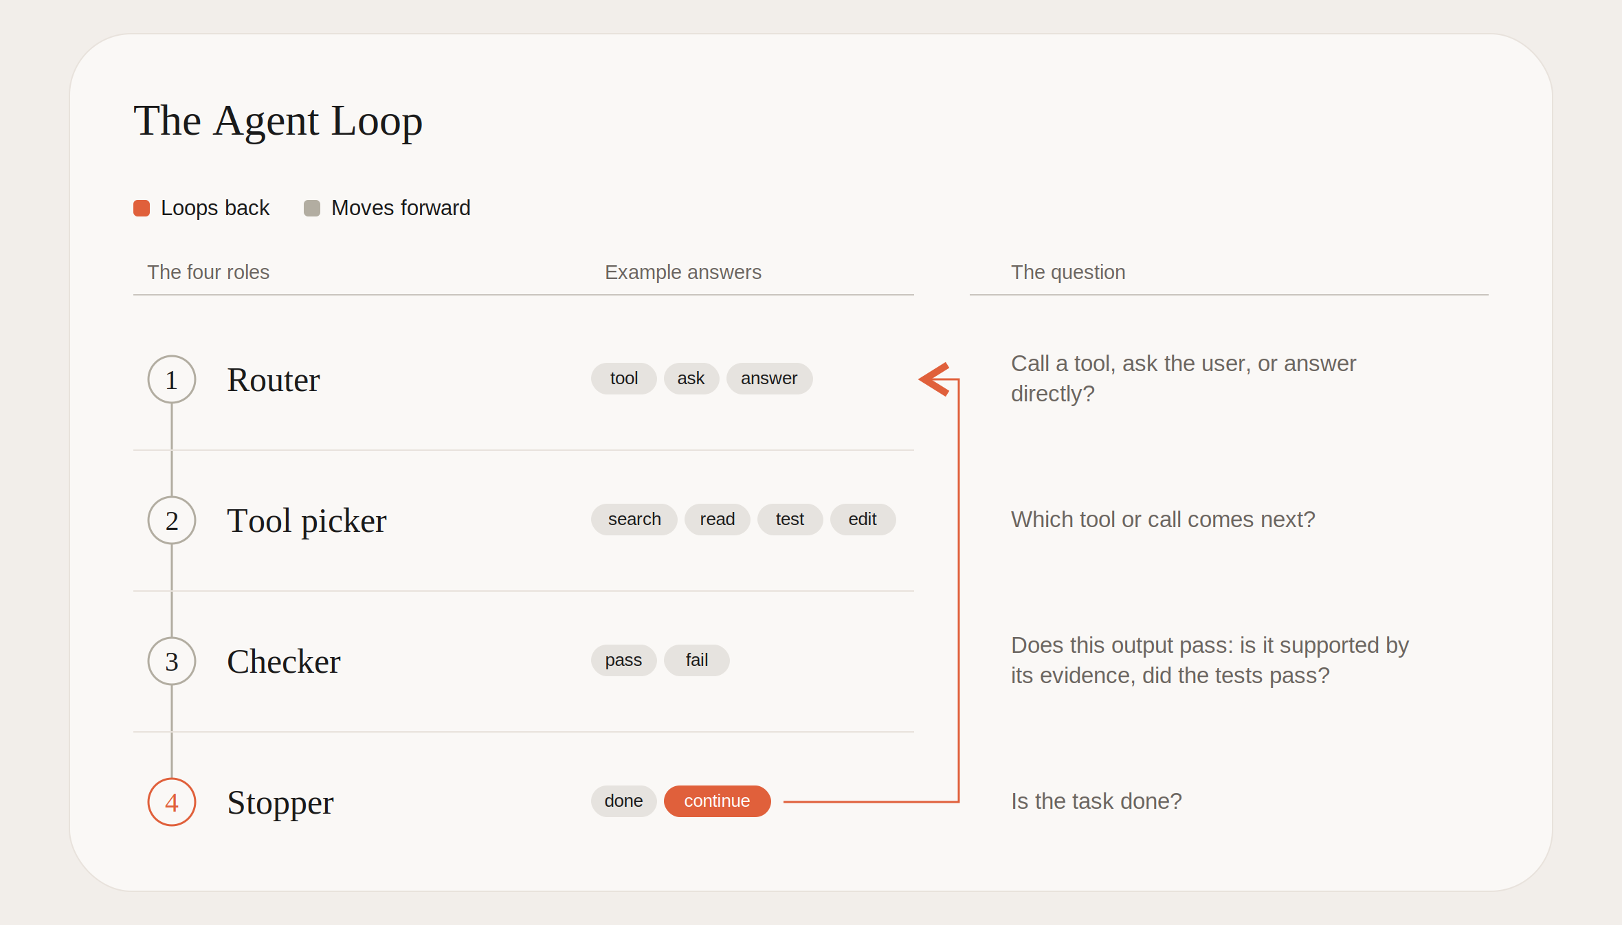Click the gray Moves forward legend swatch
This screenshot has height=925, width=1622.
(312, 208)
